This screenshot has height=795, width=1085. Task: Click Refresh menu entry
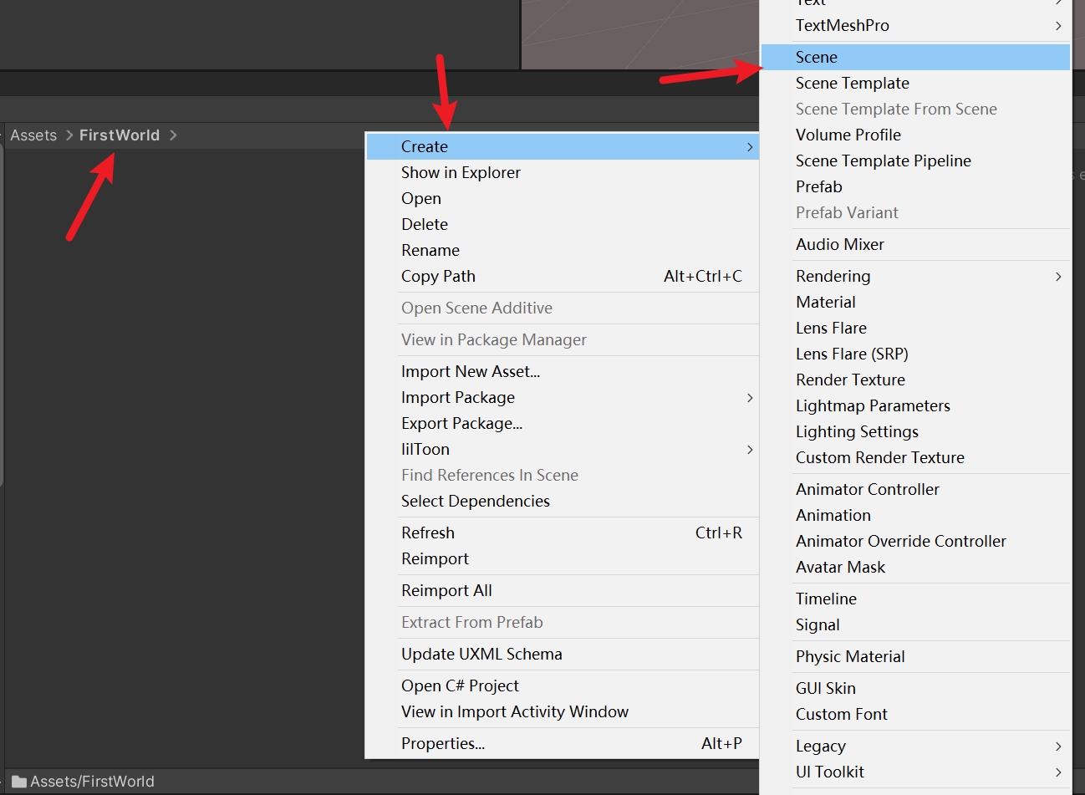563,533
